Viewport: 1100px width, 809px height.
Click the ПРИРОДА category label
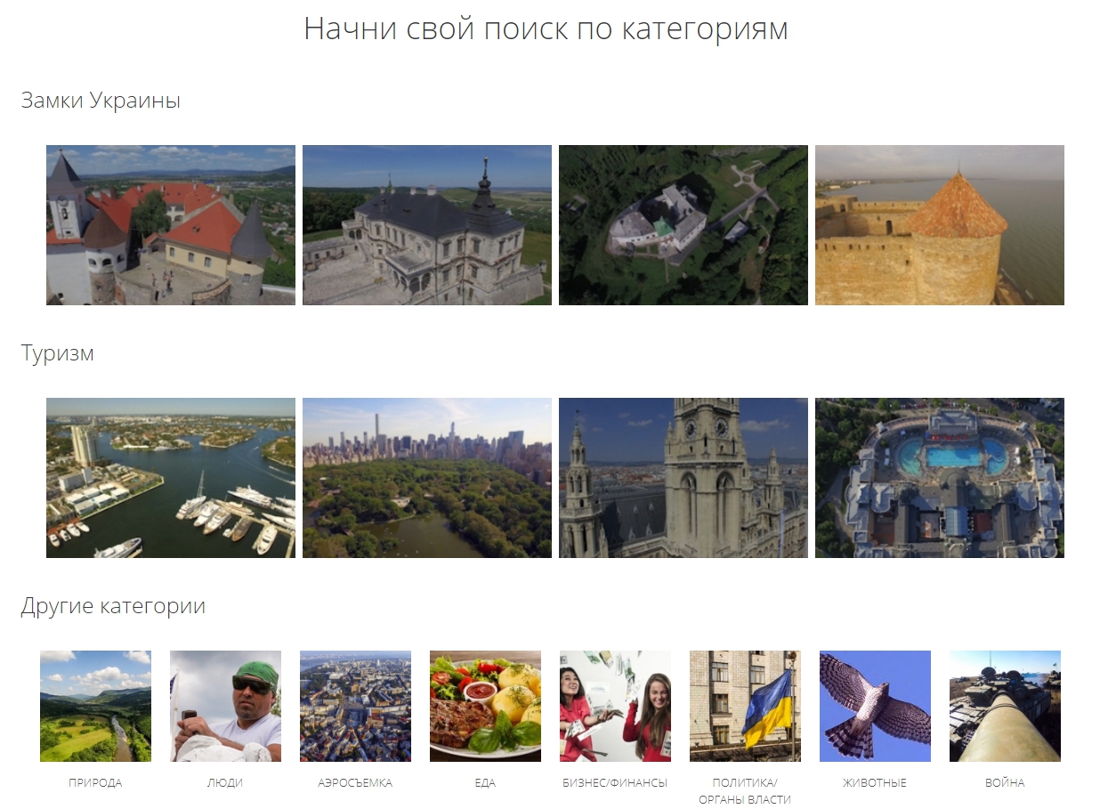(95, 783)
